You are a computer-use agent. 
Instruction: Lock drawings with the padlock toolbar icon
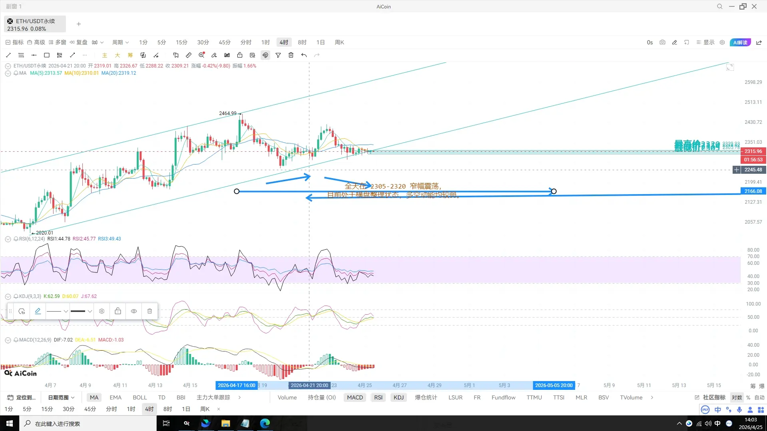click(x=240, y=55)
